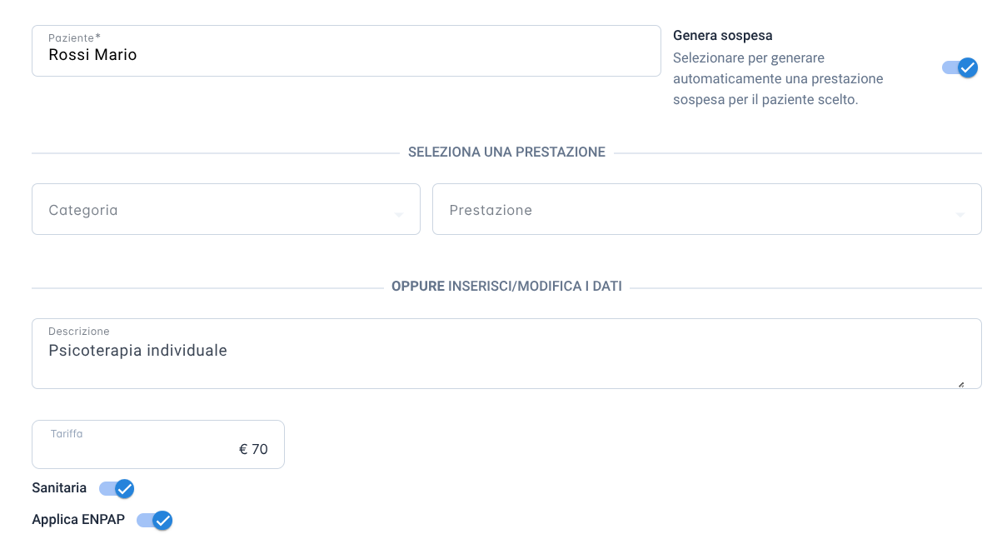Viewport: 1002px width, 554px height.
Task: Open the Categoria dropdown
Action: click(x=226, y=209)
